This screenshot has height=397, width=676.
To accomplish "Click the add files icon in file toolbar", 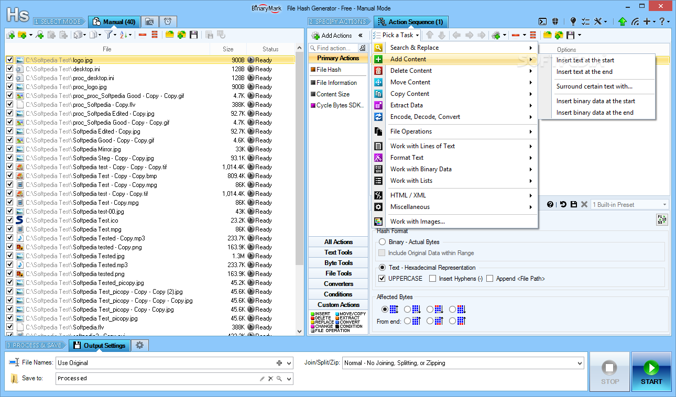I will click(x=10, y=35).
